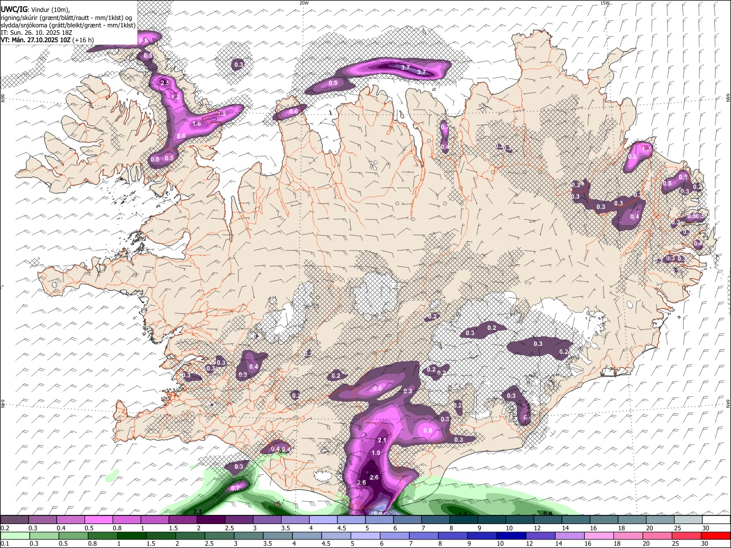This screenshot has width=731, height=548.
Task: Click the '1.9' snowfall value on the map
Action: 376,453
